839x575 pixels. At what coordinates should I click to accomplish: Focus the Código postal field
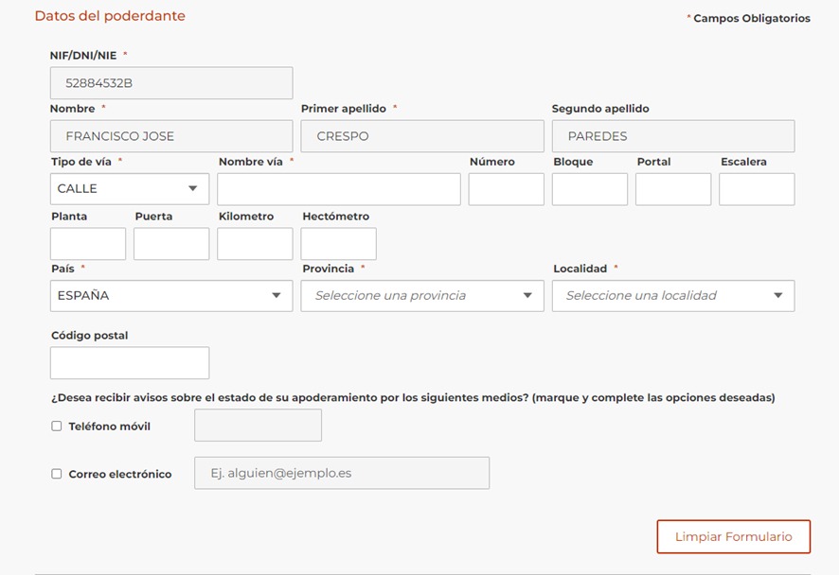coord(130,363)
